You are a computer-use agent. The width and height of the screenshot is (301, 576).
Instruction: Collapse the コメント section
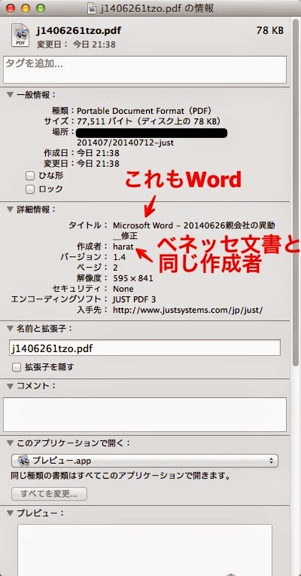pos(10,386)
